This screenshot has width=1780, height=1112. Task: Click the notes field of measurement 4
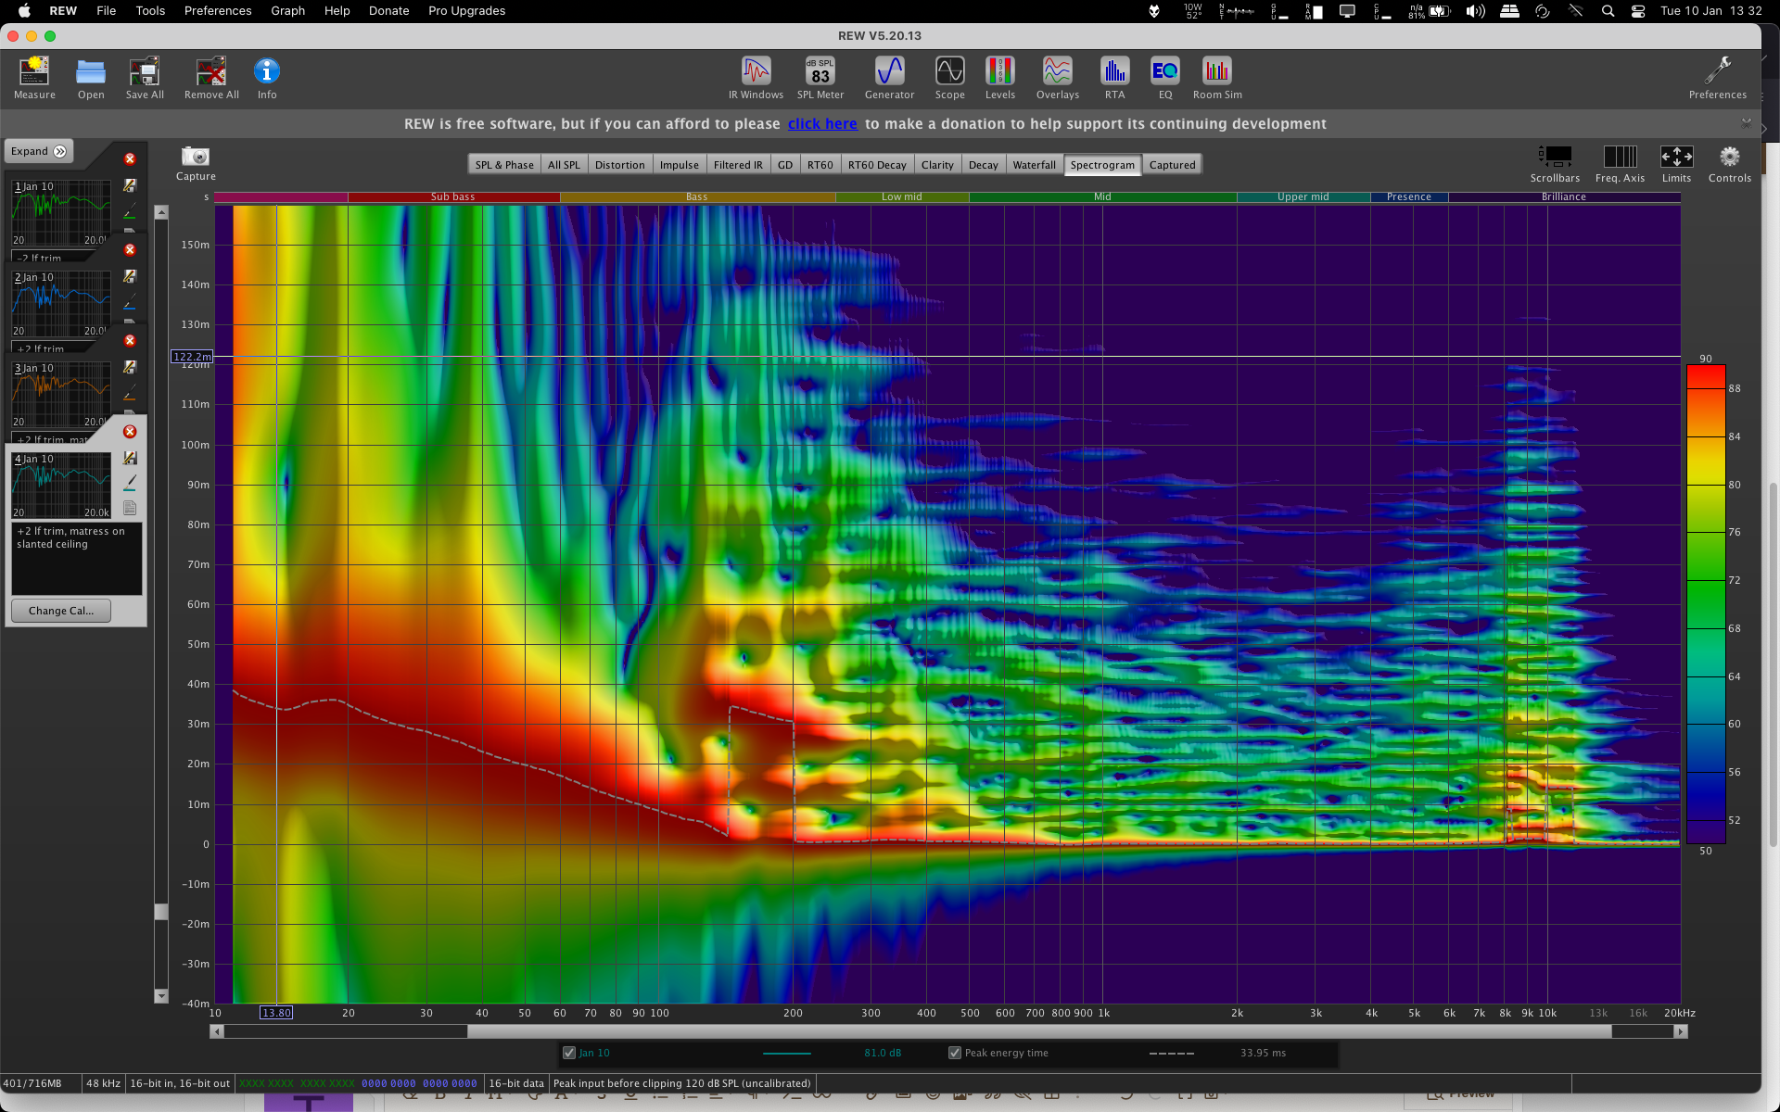click(x=77, y=559)
